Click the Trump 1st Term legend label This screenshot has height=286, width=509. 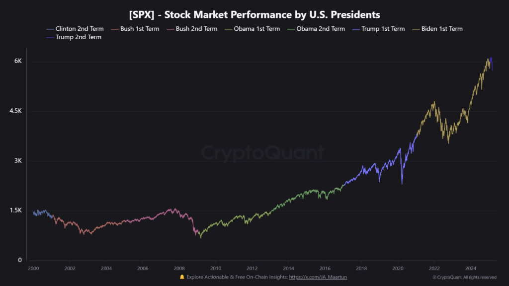pos(382,29)
